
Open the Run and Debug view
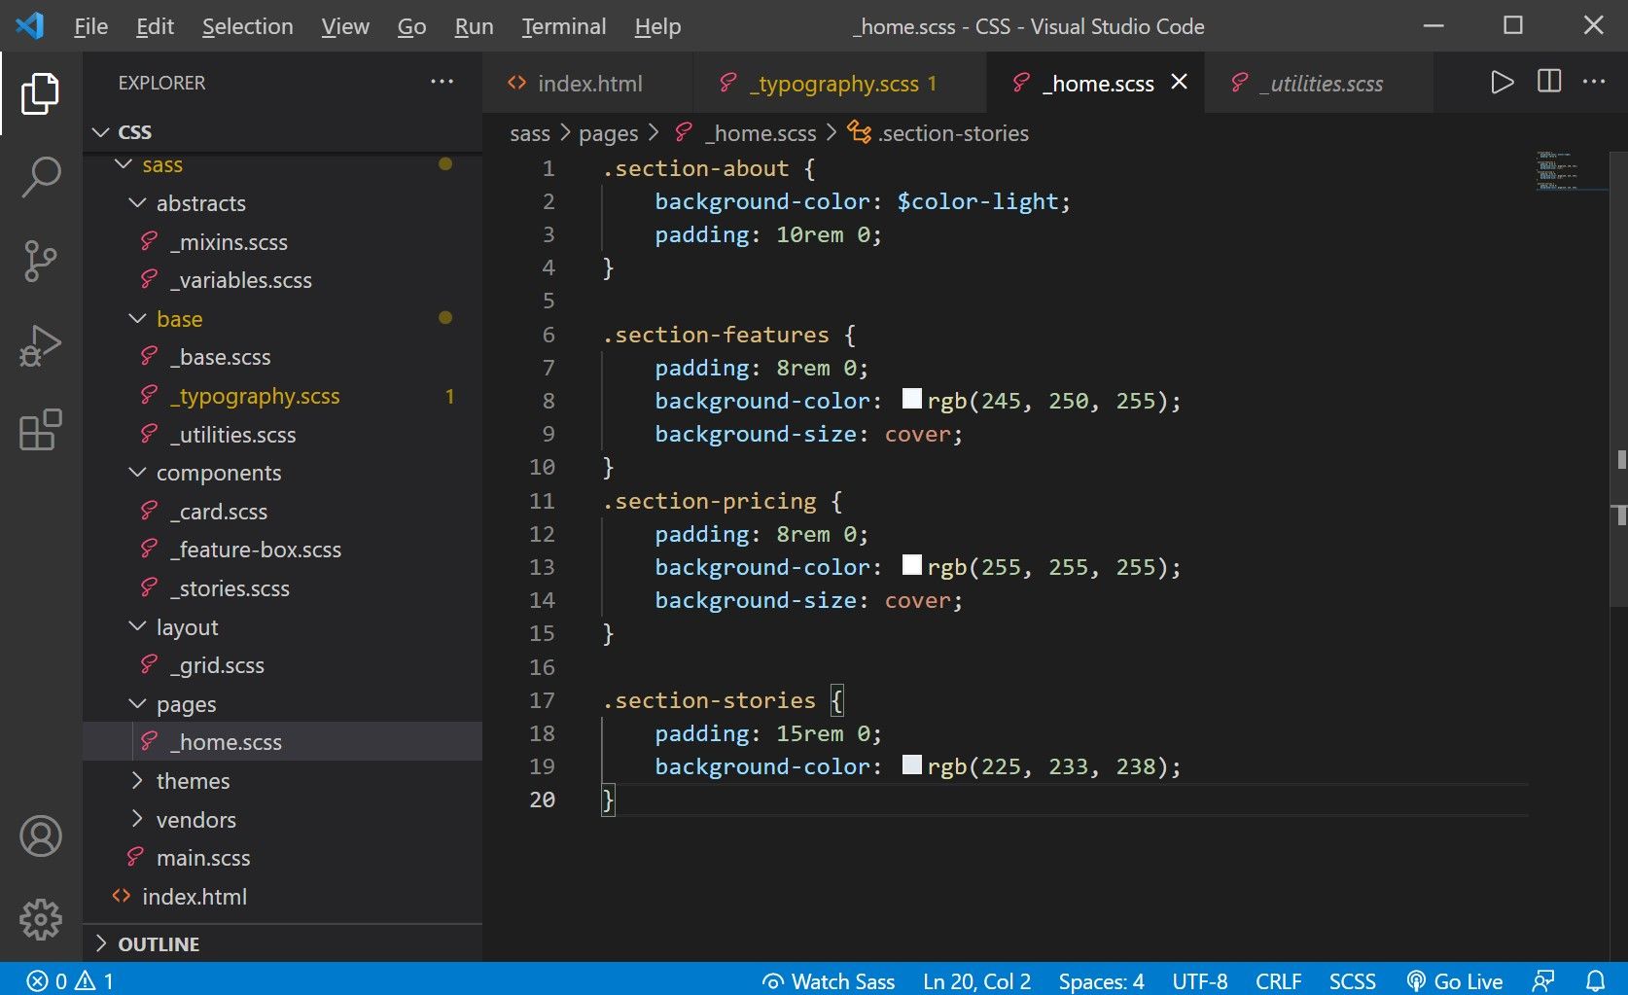[x=40, y=345]
